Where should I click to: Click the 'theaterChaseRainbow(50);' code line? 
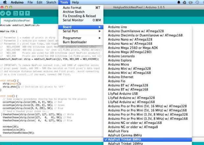18,133
